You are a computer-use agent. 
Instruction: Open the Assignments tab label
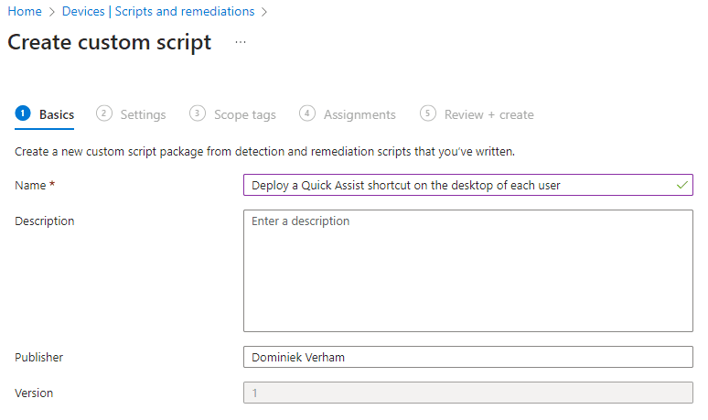[359, 115]
